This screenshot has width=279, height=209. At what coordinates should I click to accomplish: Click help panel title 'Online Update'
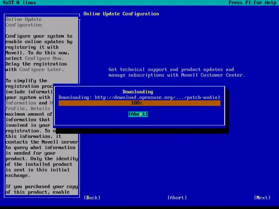[x=23, y=19]
